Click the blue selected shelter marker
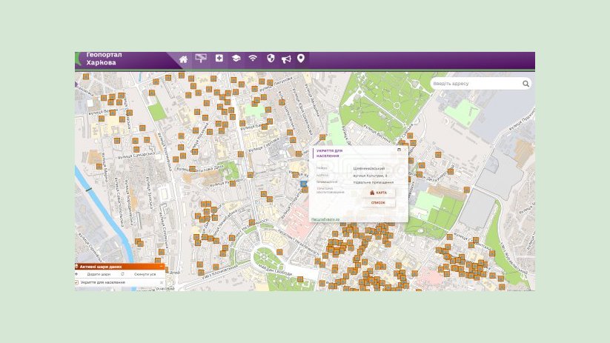 (303, 184)
